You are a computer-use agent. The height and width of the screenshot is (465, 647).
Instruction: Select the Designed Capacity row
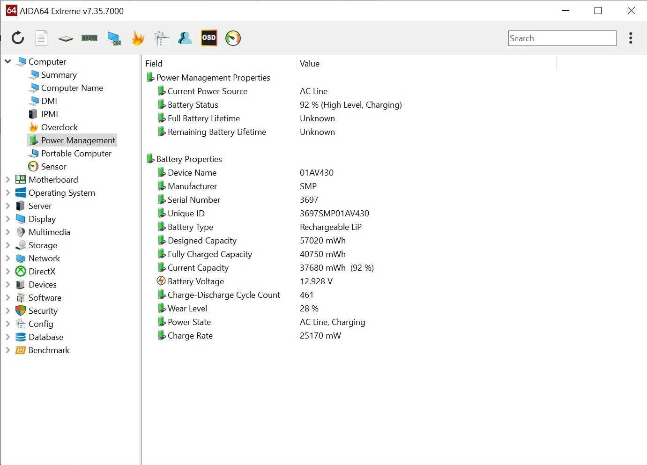[202, 240]
